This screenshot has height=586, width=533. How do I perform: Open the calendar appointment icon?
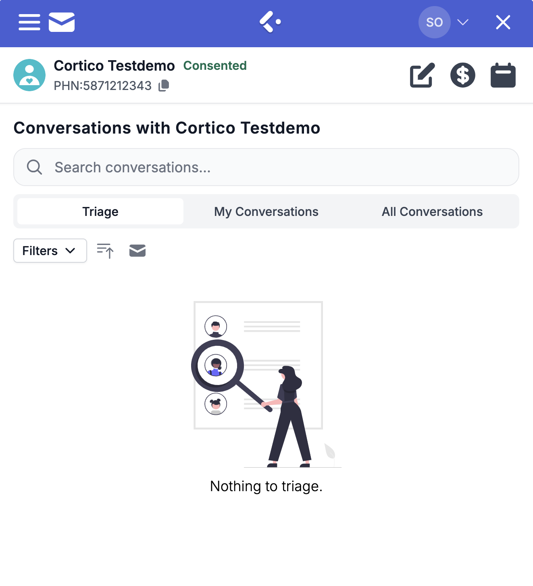click(x=503, y=75)
